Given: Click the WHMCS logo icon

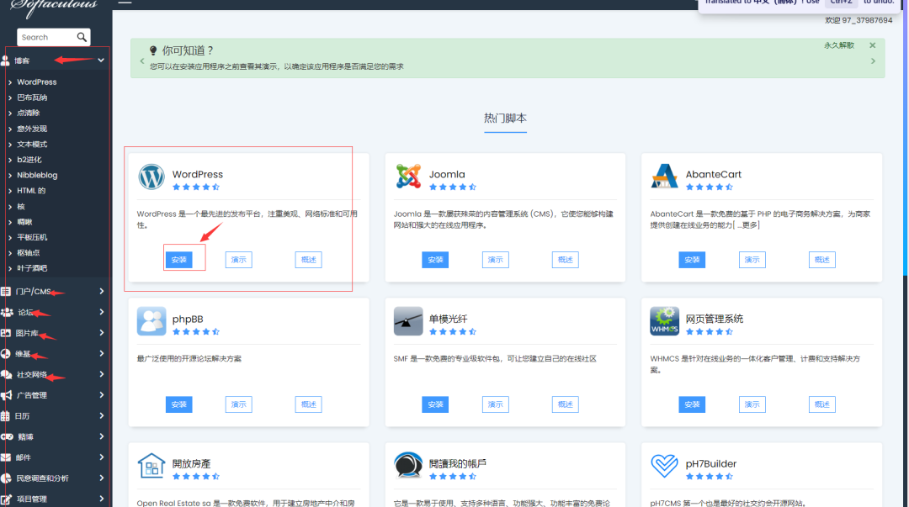Looking at the screenshot, I should (x=664, y=321).
